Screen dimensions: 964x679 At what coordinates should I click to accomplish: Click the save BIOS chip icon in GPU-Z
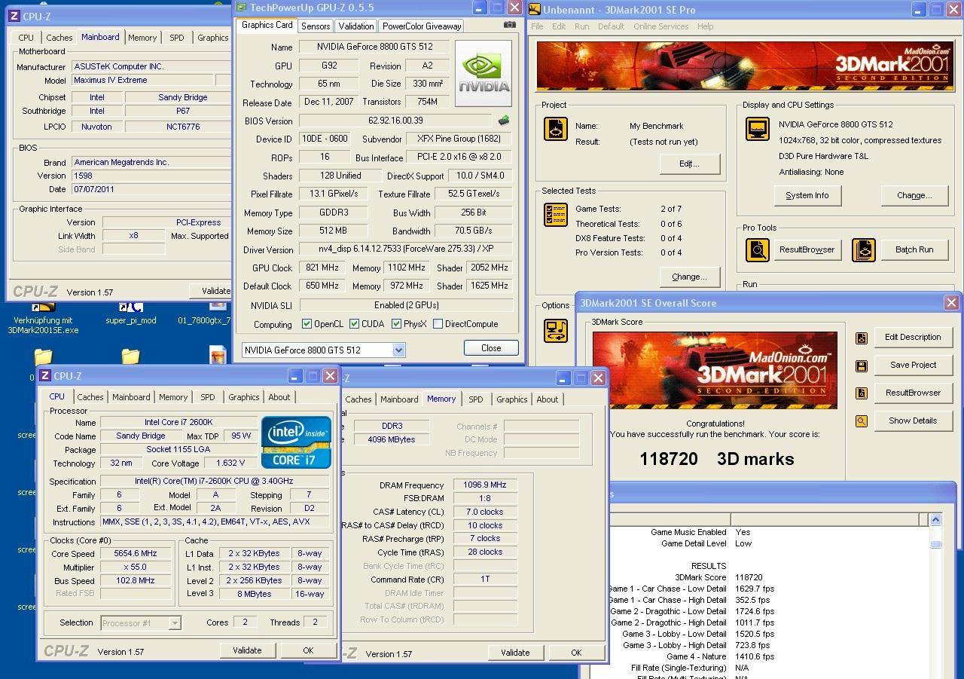click(504, 120)
